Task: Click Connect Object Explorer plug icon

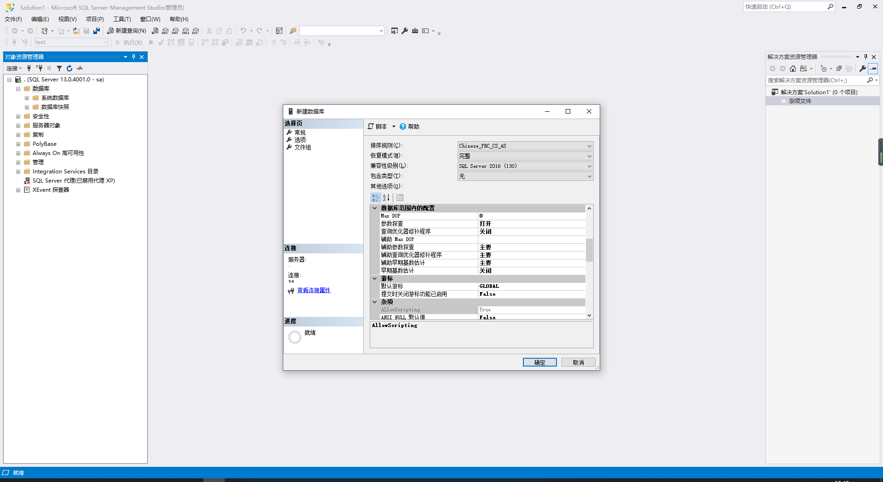Action: coord(29,68)
